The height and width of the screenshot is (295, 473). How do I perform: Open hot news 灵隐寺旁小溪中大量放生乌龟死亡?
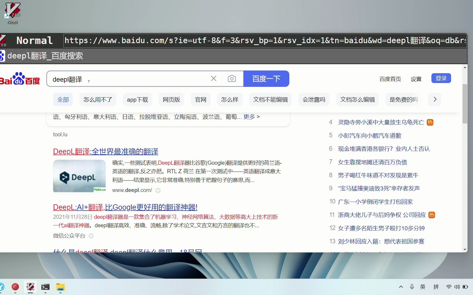(381, 122)
